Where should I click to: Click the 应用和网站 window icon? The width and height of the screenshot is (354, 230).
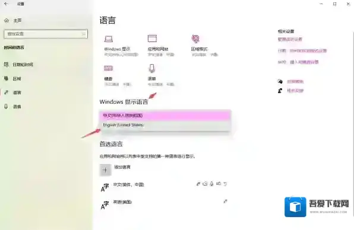152,39
